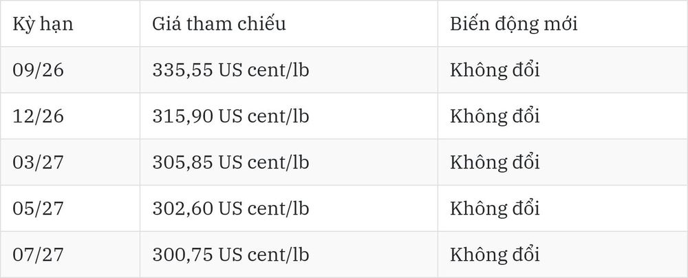Click the 305,85 US cent/lb price
The image size is (688, 278).
click(230, 162)
